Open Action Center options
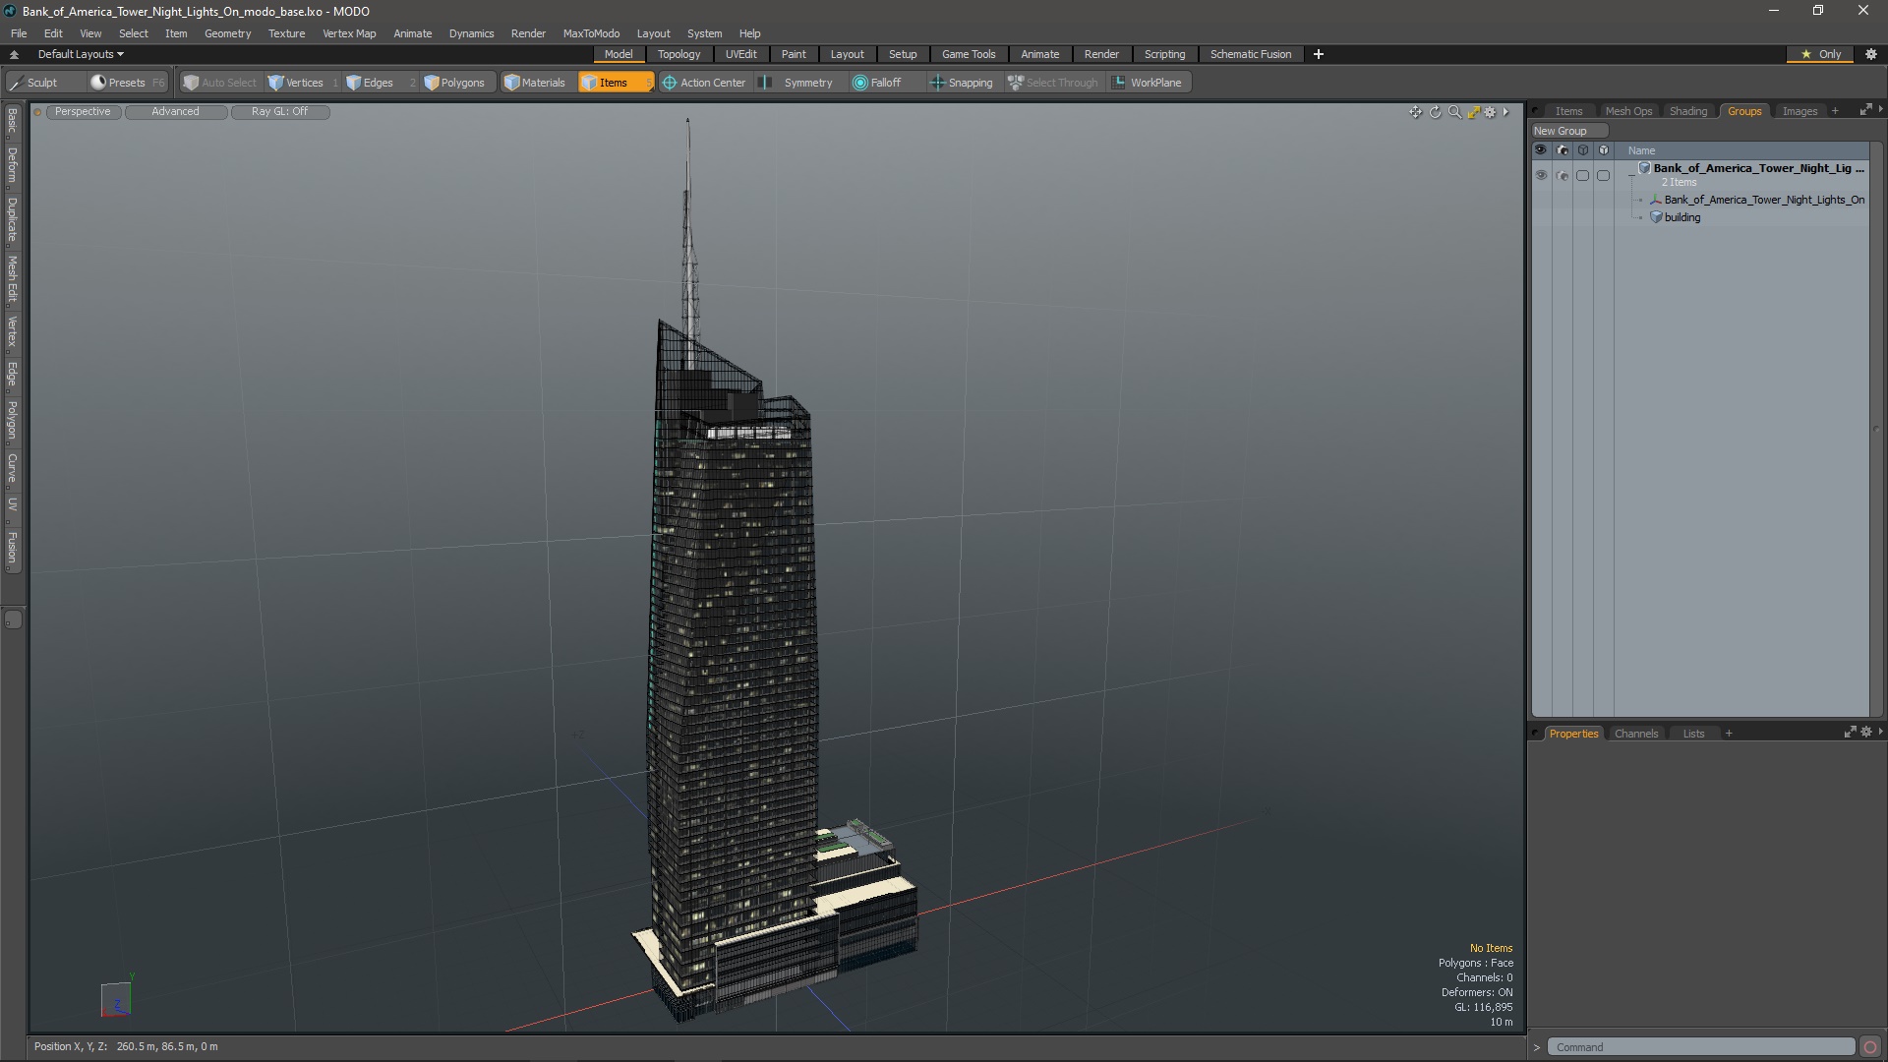Screen dimensions: 1888x1062 704,83
